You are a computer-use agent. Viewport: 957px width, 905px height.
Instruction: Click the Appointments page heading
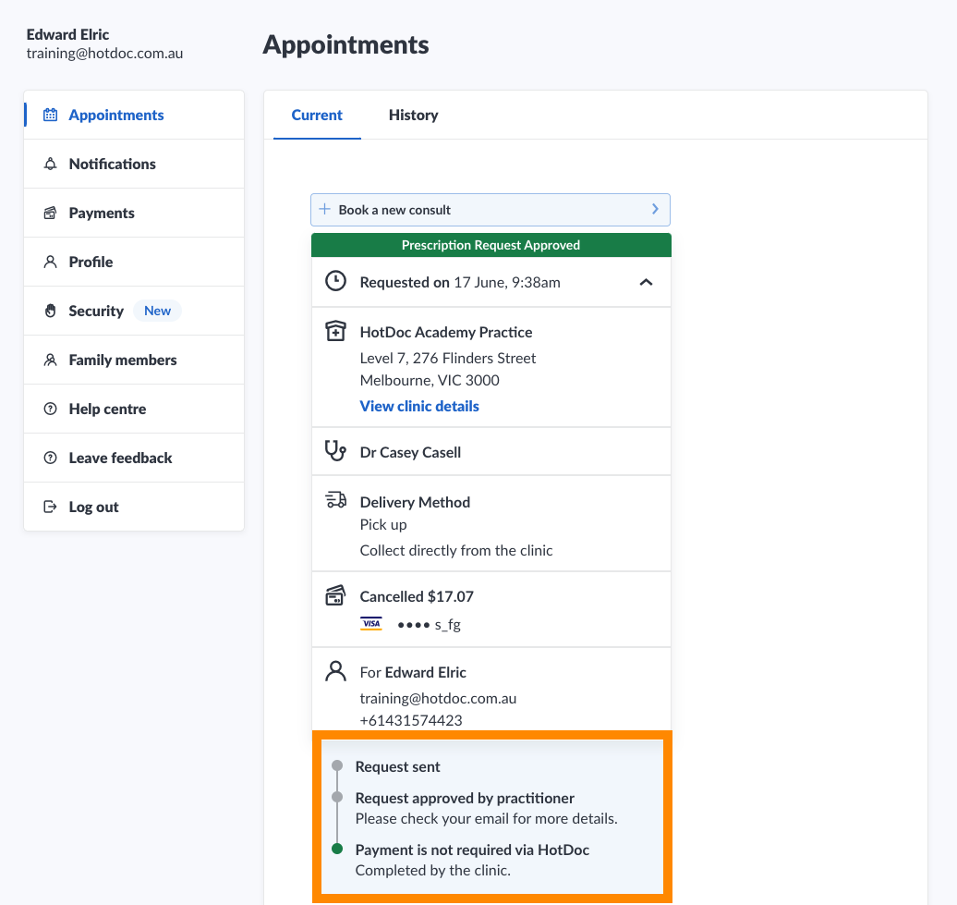click(x=346, y=45)
